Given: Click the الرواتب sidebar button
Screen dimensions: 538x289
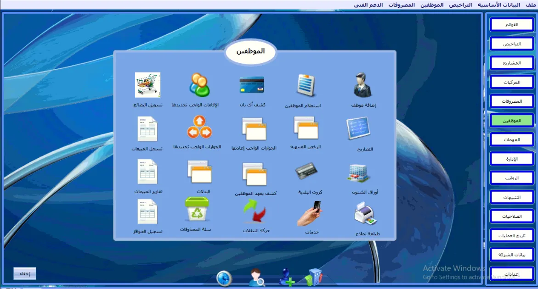Looking at the screenshot, I should point(511,178).
